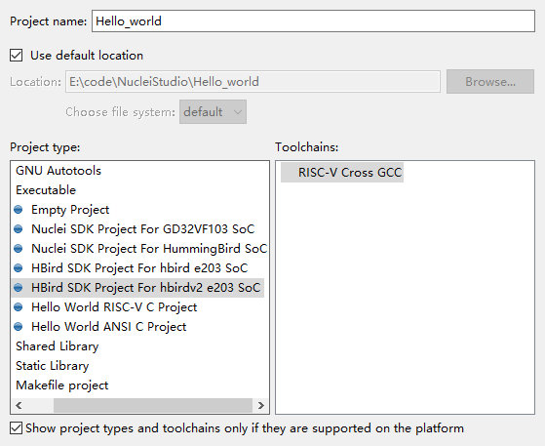Select Static Library project type
Viewport: 545px width, 446px height.
point(52,366)
